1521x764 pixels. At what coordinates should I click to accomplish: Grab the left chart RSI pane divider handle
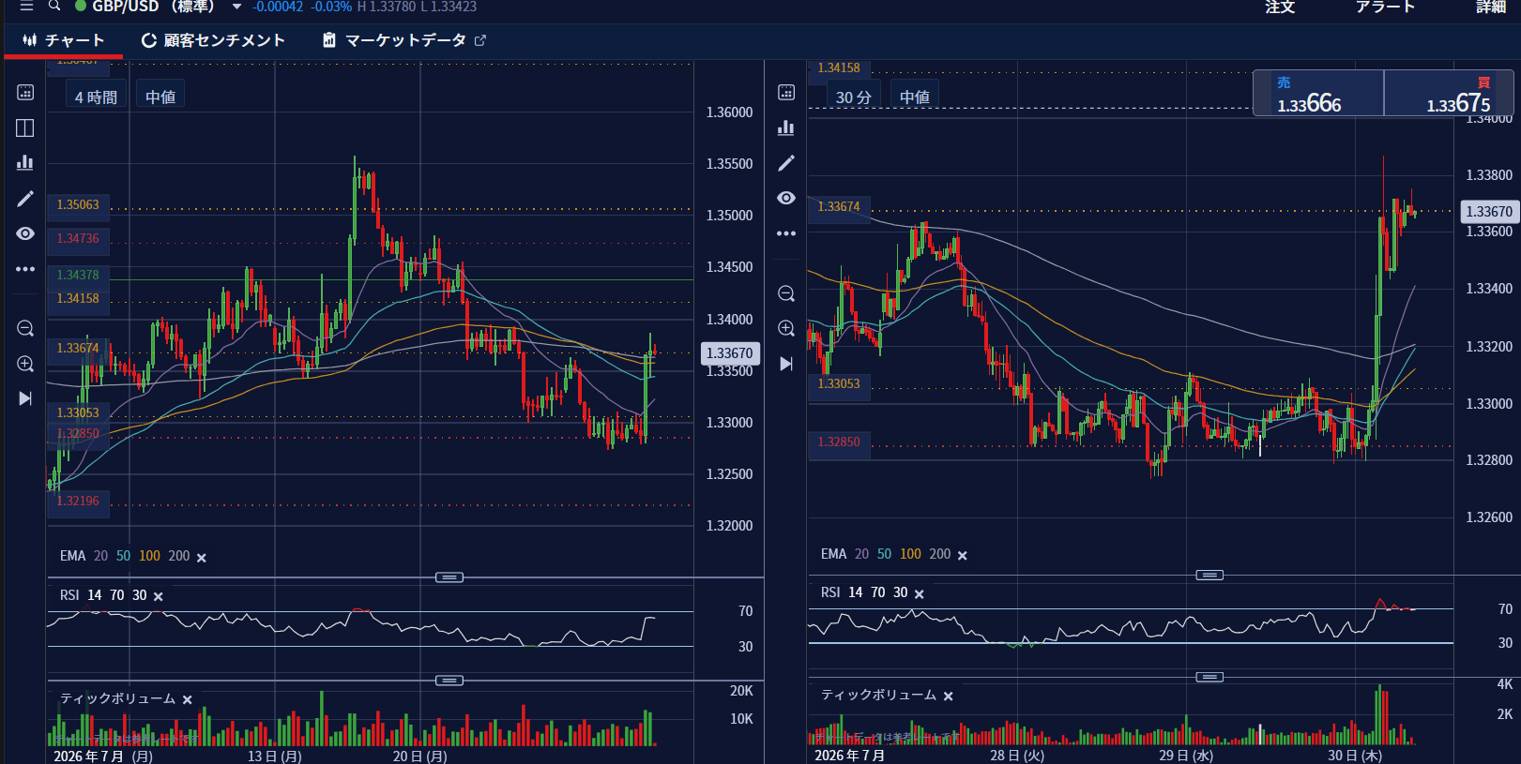pos(449,577)
